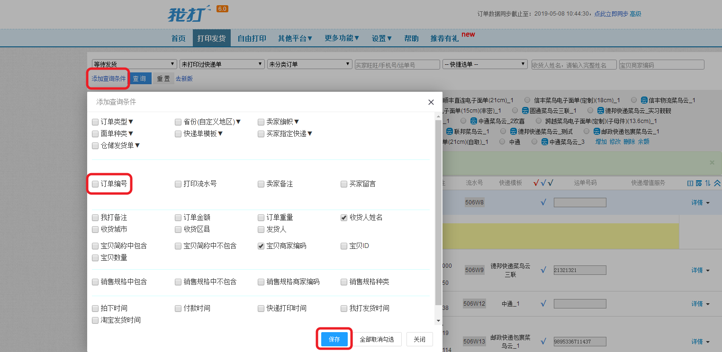
Task: Click the 重置 button
Action: pyautogui.click(x=163, y=79)
